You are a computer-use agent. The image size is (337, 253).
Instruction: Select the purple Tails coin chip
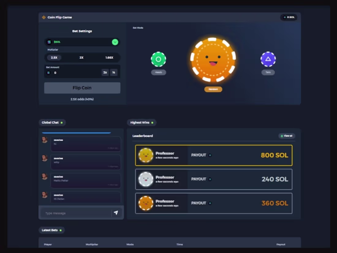coord(268,59)
